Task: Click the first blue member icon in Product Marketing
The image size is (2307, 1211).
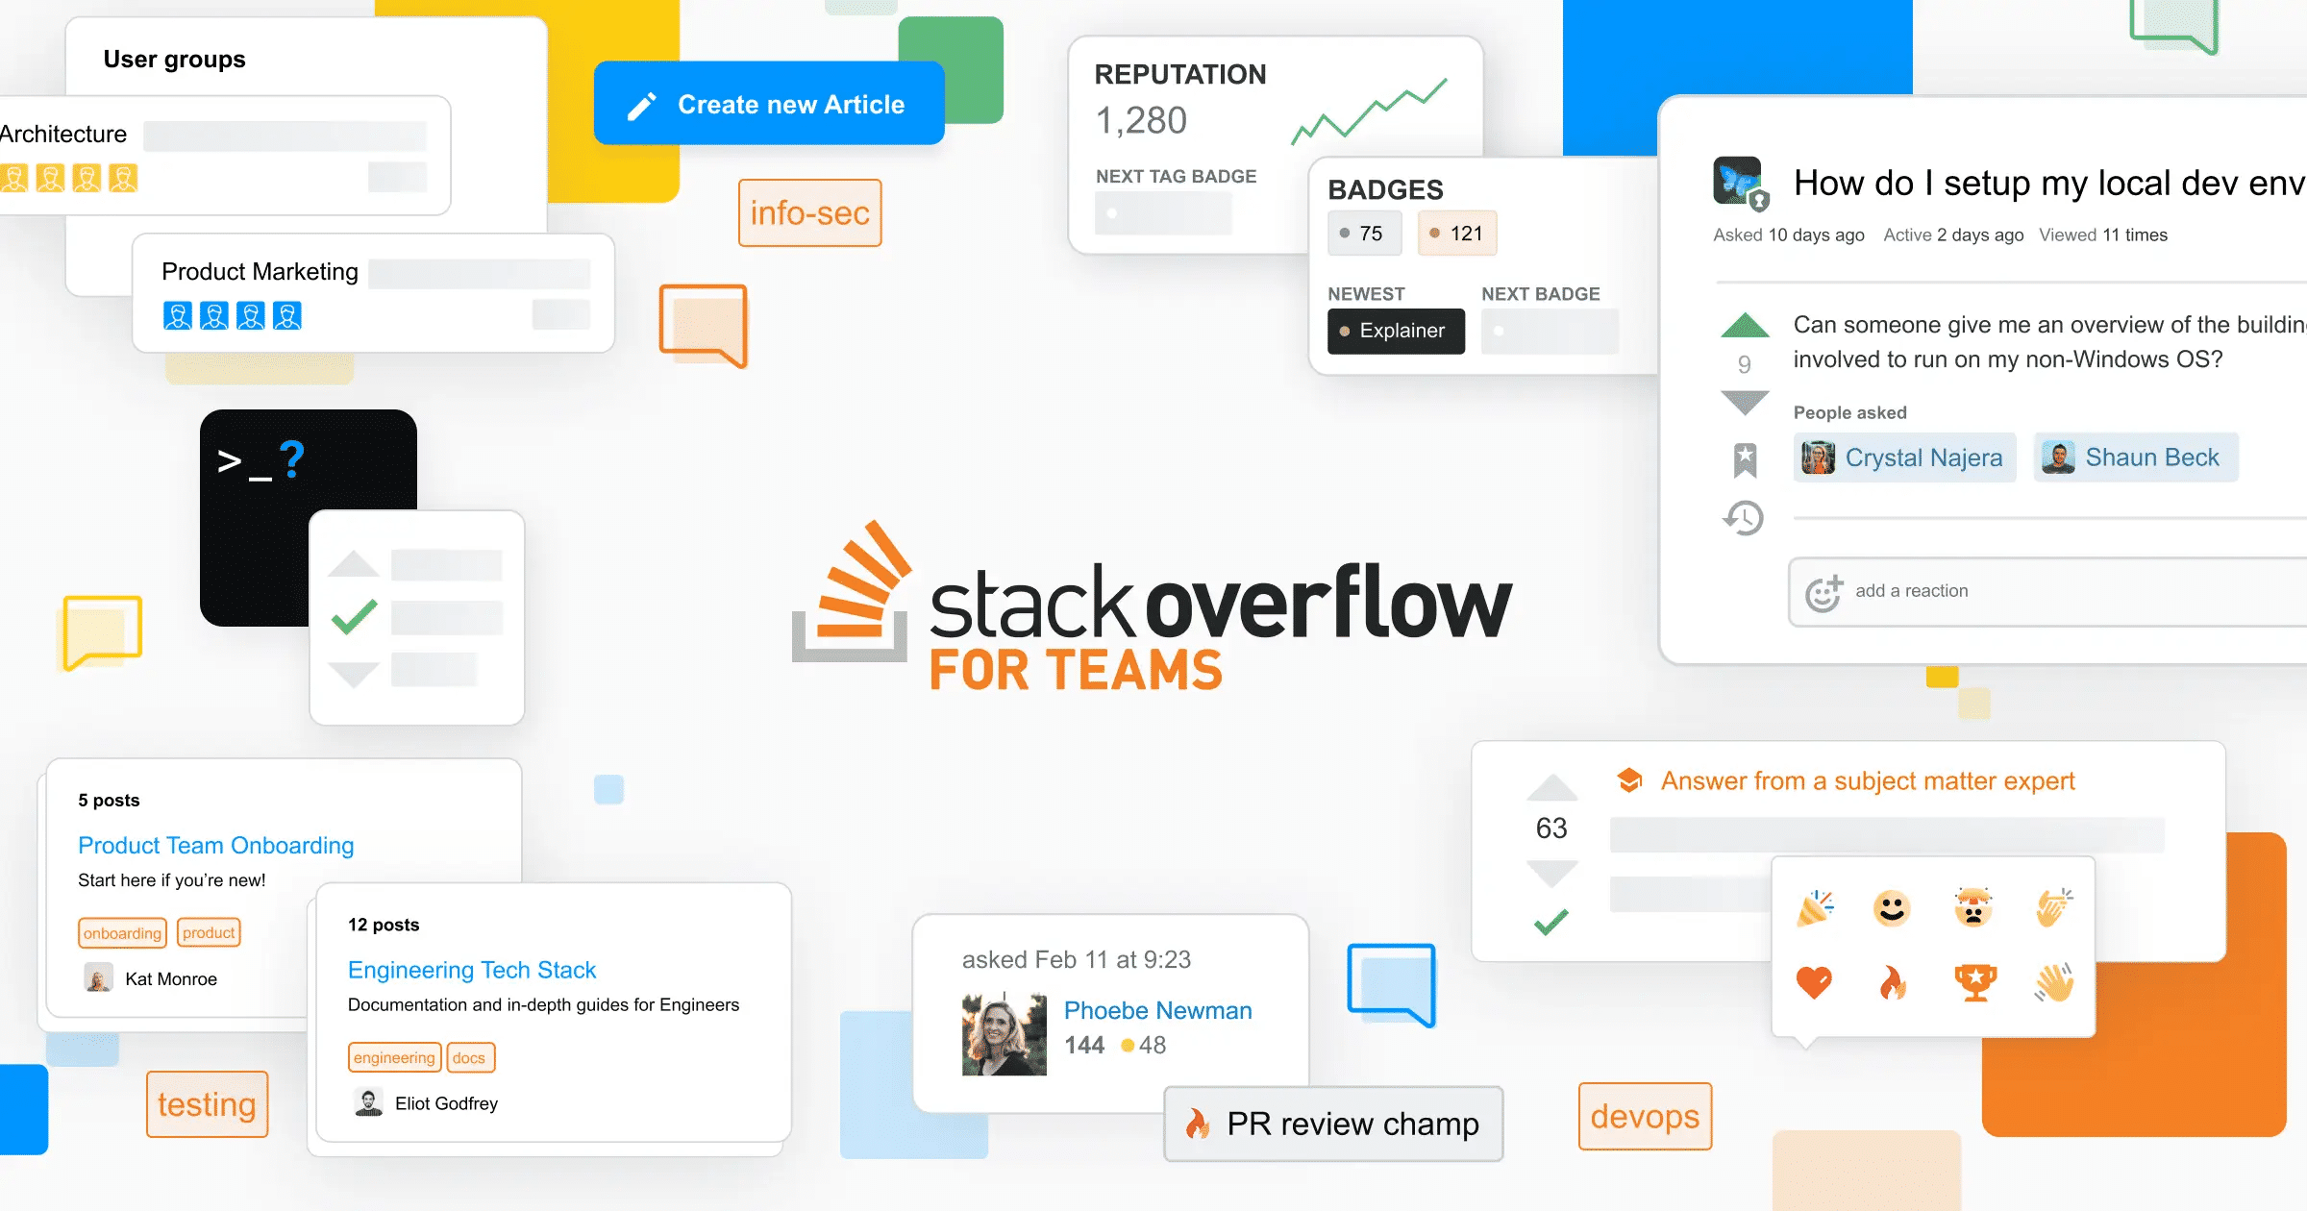Action: tap(178, 315)
